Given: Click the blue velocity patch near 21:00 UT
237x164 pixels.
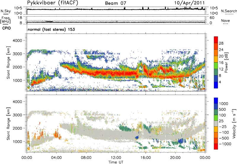Looking at the screenshot, I should click(180, 141).
